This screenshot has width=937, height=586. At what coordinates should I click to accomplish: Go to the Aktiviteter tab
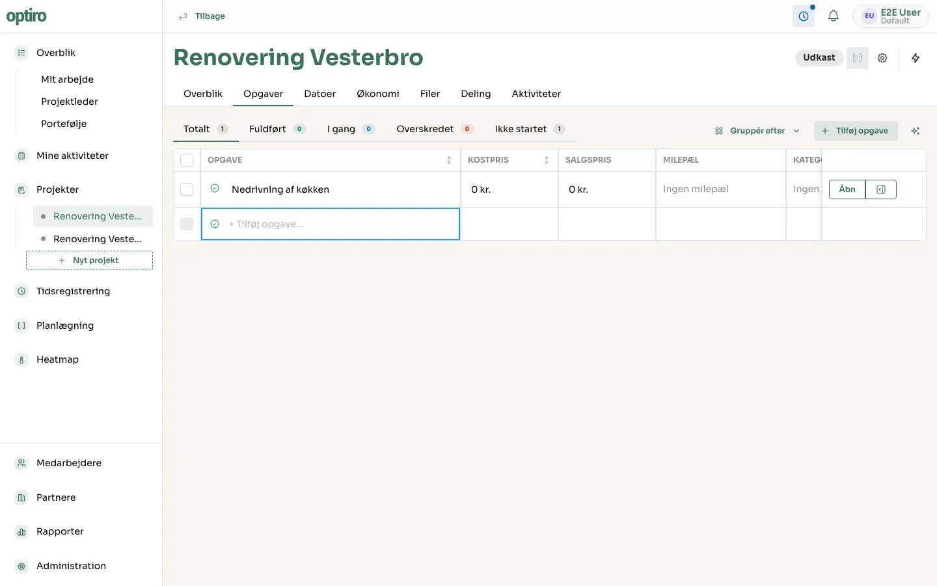coord(536,94)
